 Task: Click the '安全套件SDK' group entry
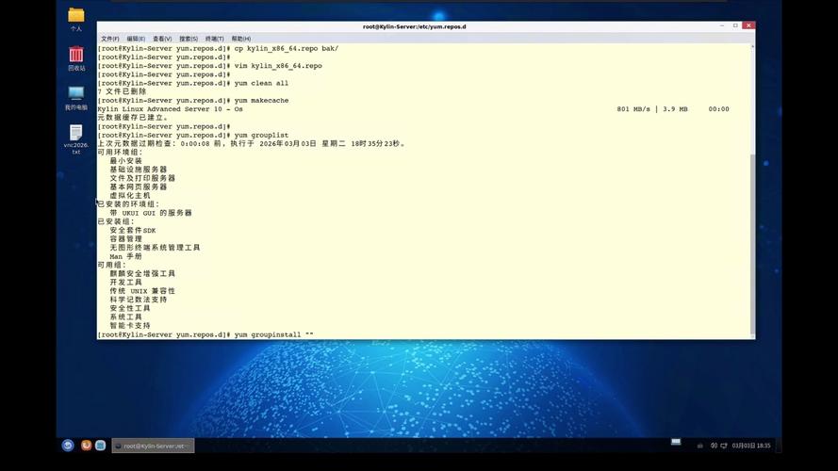point(133,230)
